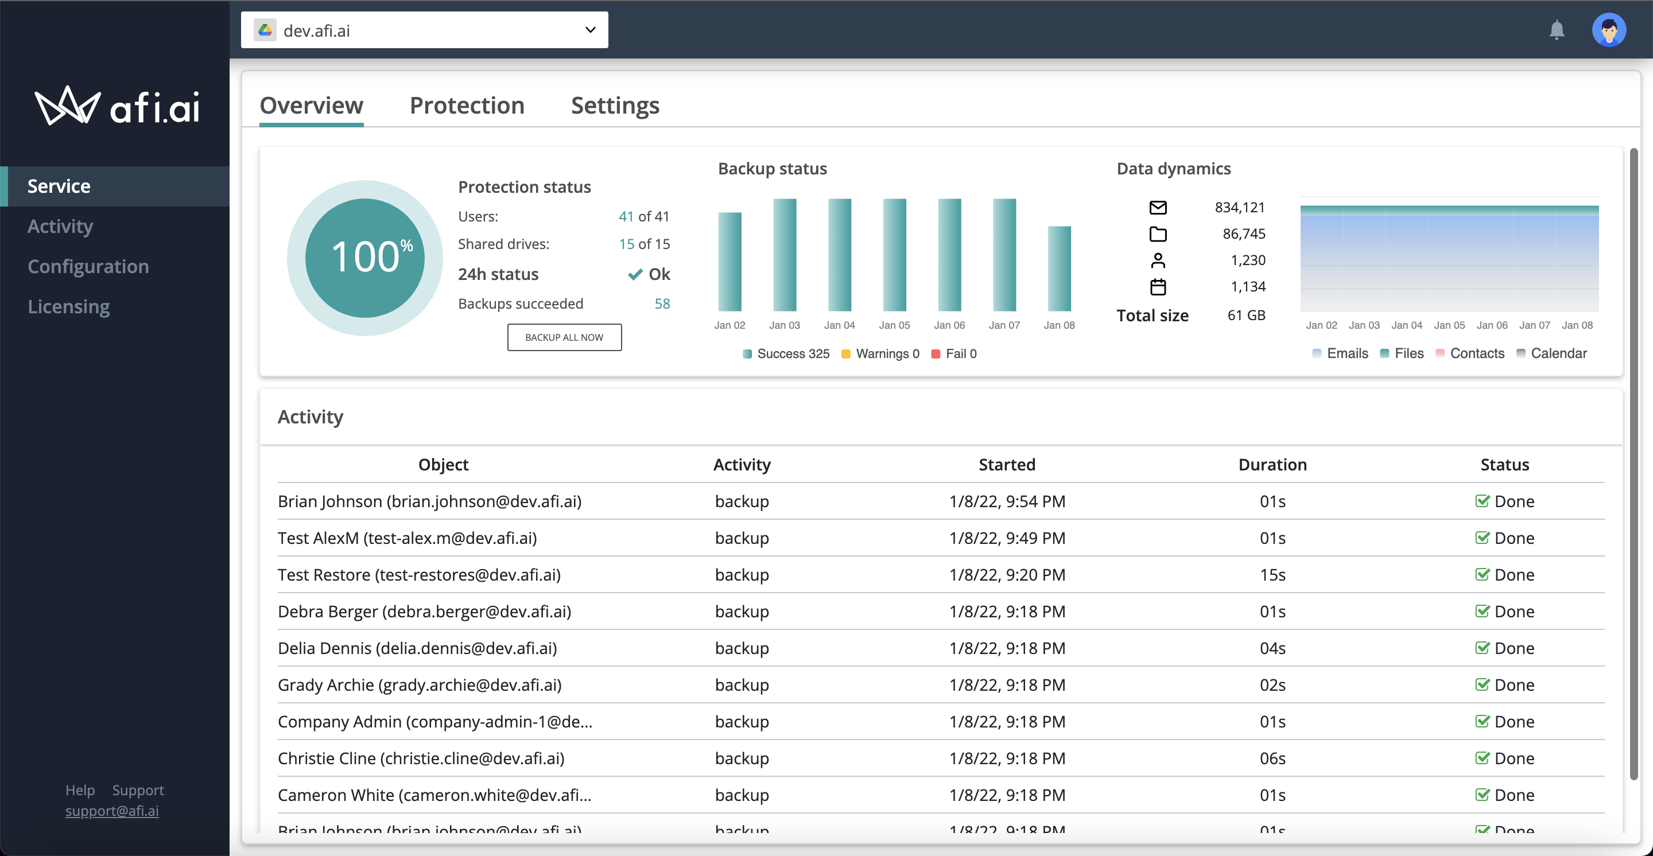This screenshot has width=1653, height=856.
Task: Click the support@afi.ai email link
Action: pyautogui.click(x=112, y=811)
